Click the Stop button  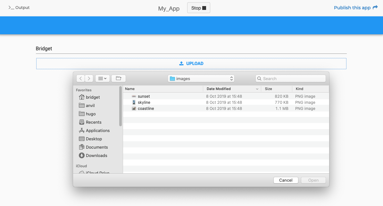198,8
